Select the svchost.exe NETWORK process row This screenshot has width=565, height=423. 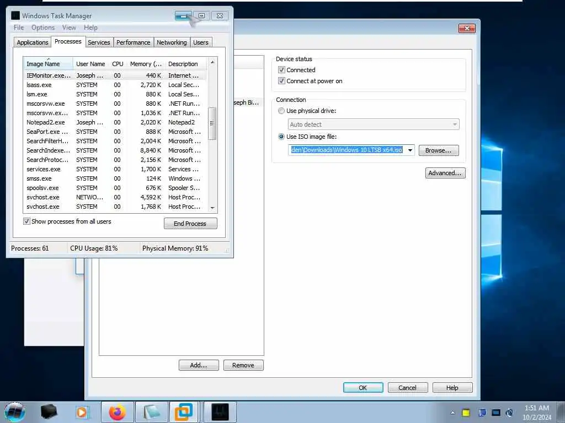tap(115, 197)
